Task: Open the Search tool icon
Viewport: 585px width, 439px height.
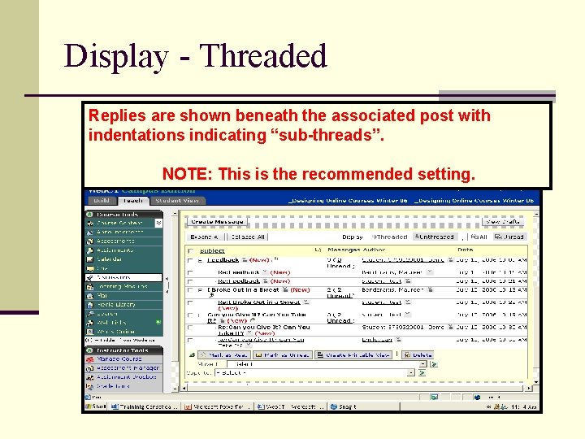Action: point(90,314)
